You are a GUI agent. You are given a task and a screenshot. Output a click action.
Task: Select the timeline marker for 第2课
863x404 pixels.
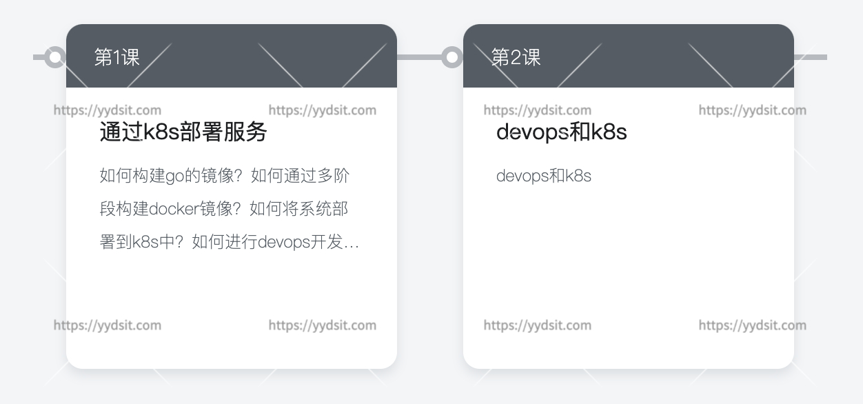pos(452,57)
